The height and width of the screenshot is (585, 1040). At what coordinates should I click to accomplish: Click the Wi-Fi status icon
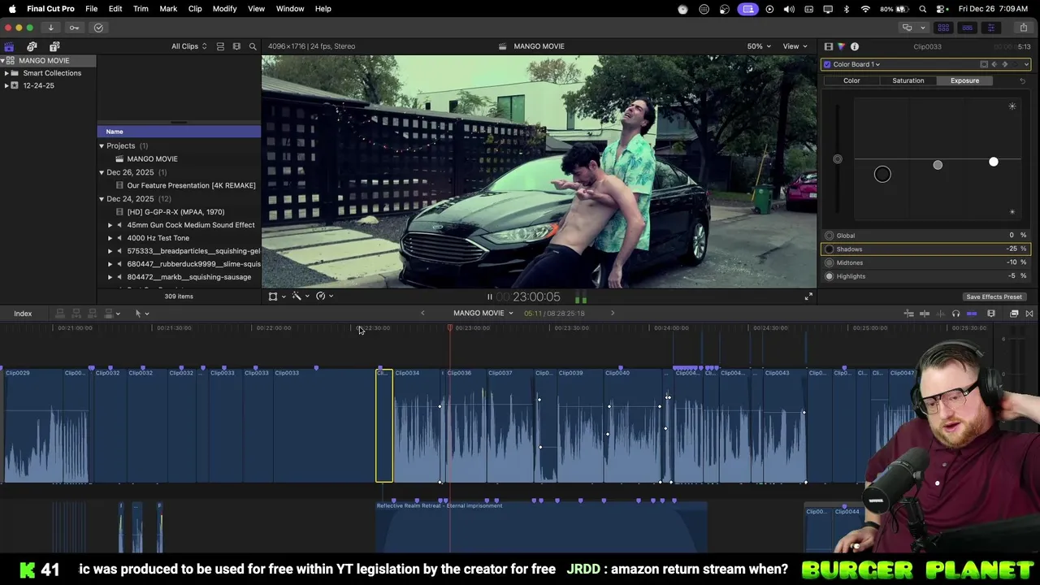coord(865,9)
